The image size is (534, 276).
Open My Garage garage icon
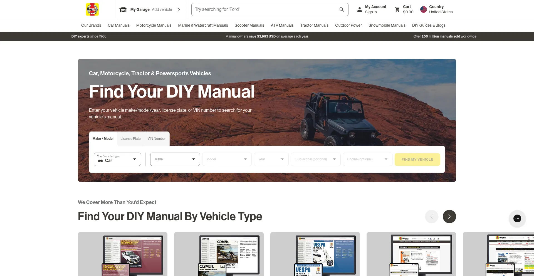pos(123,10)
